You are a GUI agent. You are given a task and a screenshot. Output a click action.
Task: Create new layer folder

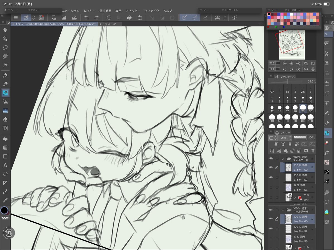point(286,151)
